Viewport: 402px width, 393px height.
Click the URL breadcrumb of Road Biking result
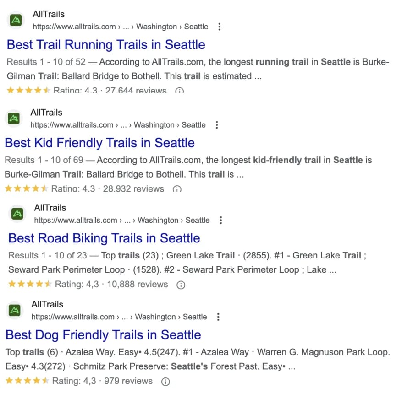[122, 221]
